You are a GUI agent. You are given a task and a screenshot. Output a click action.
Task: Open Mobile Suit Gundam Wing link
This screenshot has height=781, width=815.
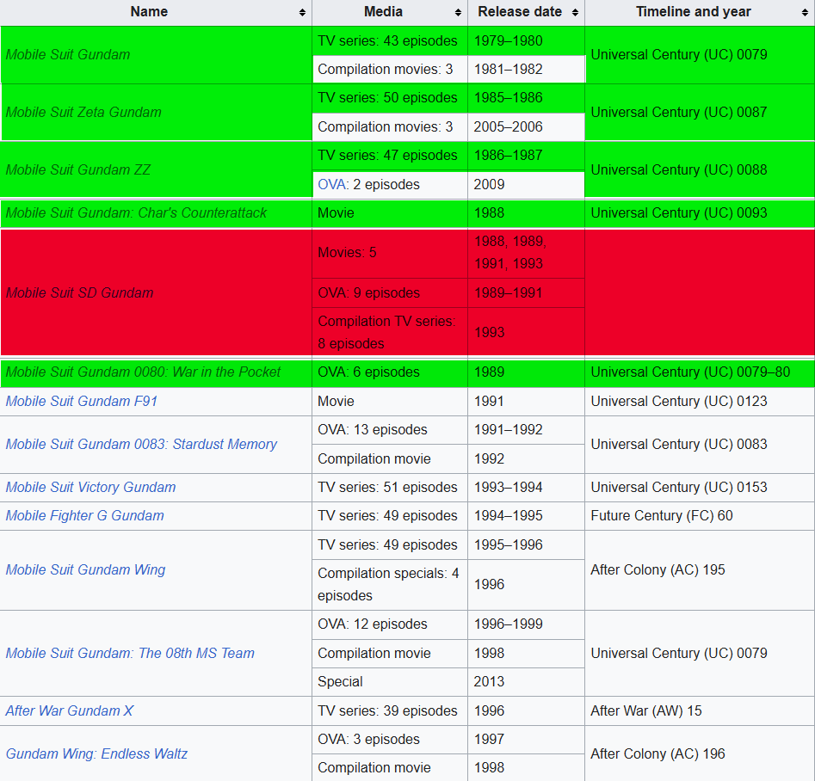pos(85,570)
